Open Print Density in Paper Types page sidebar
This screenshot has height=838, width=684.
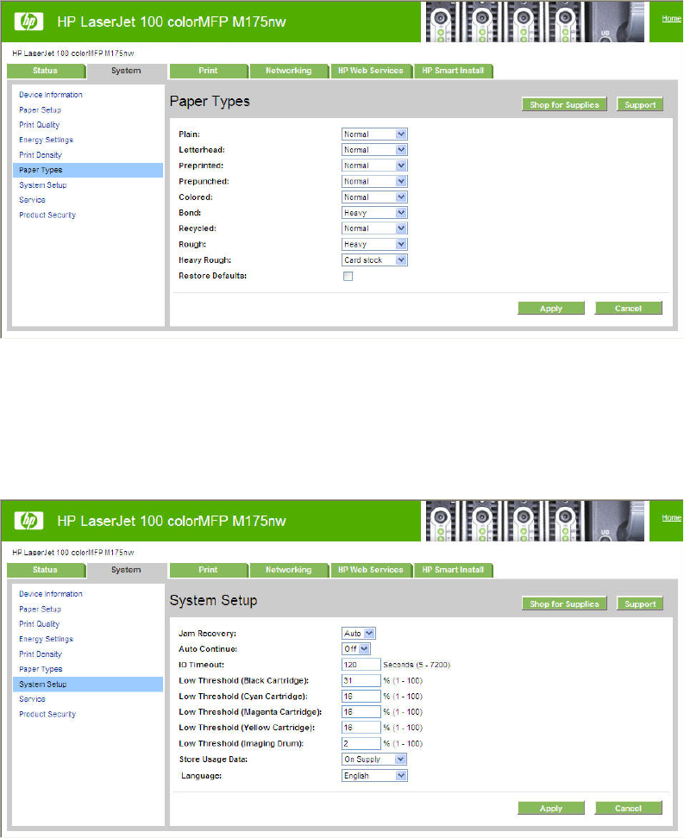click(x=41, y=155)
